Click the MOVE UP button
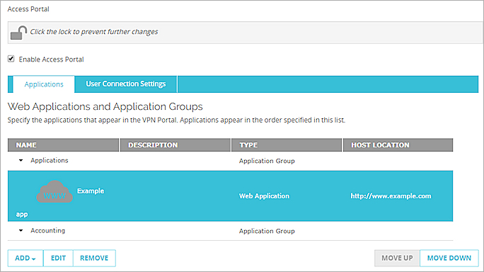The width and height of the screenshot is (484, 272). click(397, 258)
